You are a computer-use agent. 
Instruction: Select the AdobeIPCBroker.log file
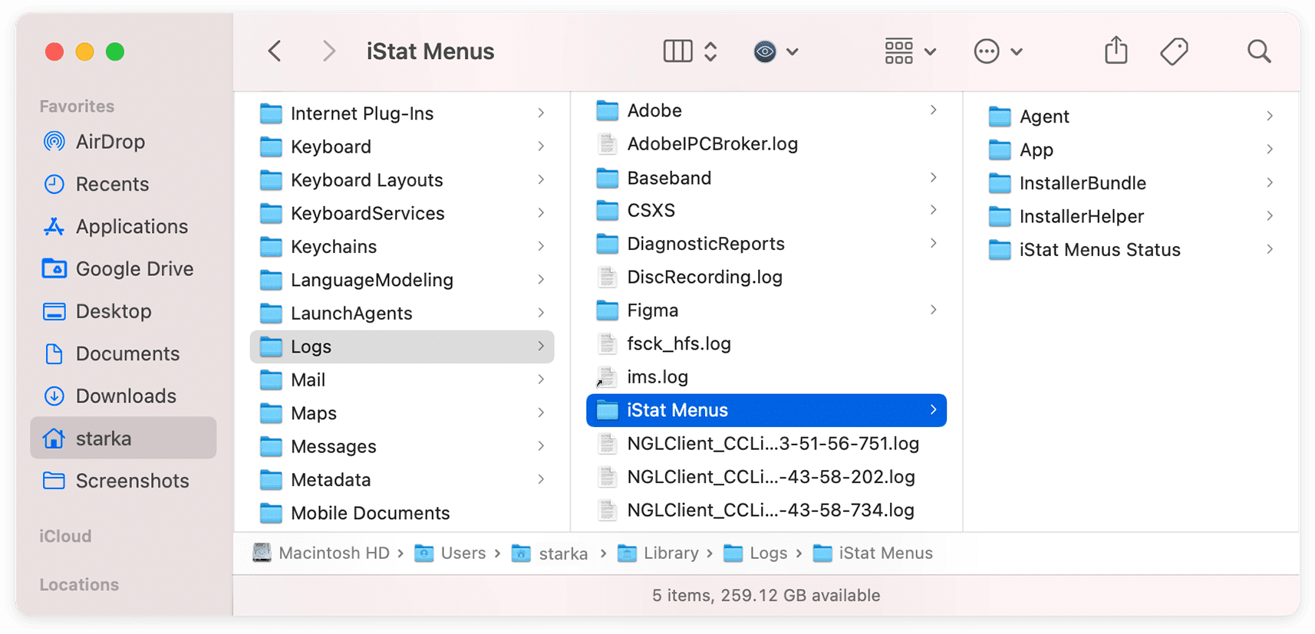click(x=766, y=144)
